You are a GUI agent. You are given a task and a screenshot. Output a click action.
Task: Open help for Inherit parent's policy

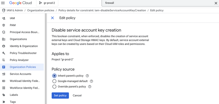click(x=87, y=76)
